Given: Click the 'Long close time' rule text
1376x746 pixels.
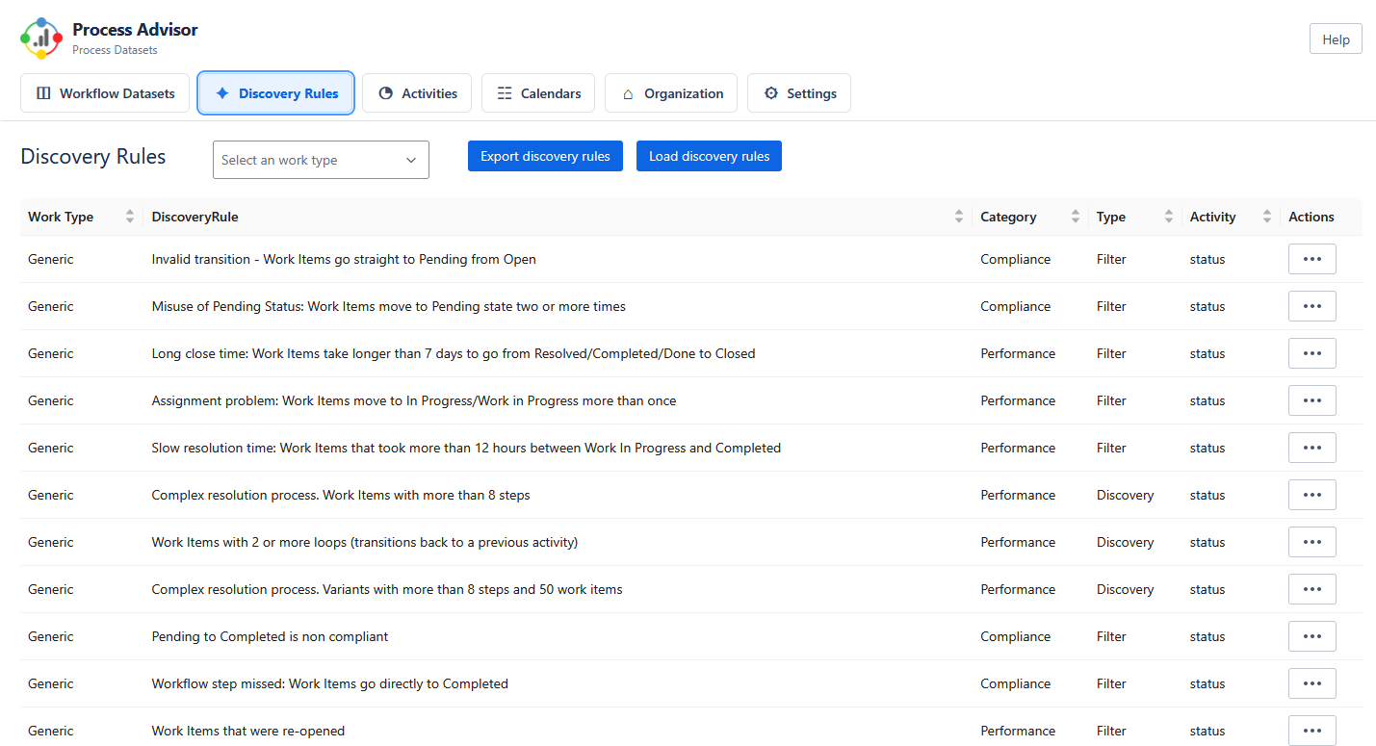Looking at the screenshot, I should point(454,353).
